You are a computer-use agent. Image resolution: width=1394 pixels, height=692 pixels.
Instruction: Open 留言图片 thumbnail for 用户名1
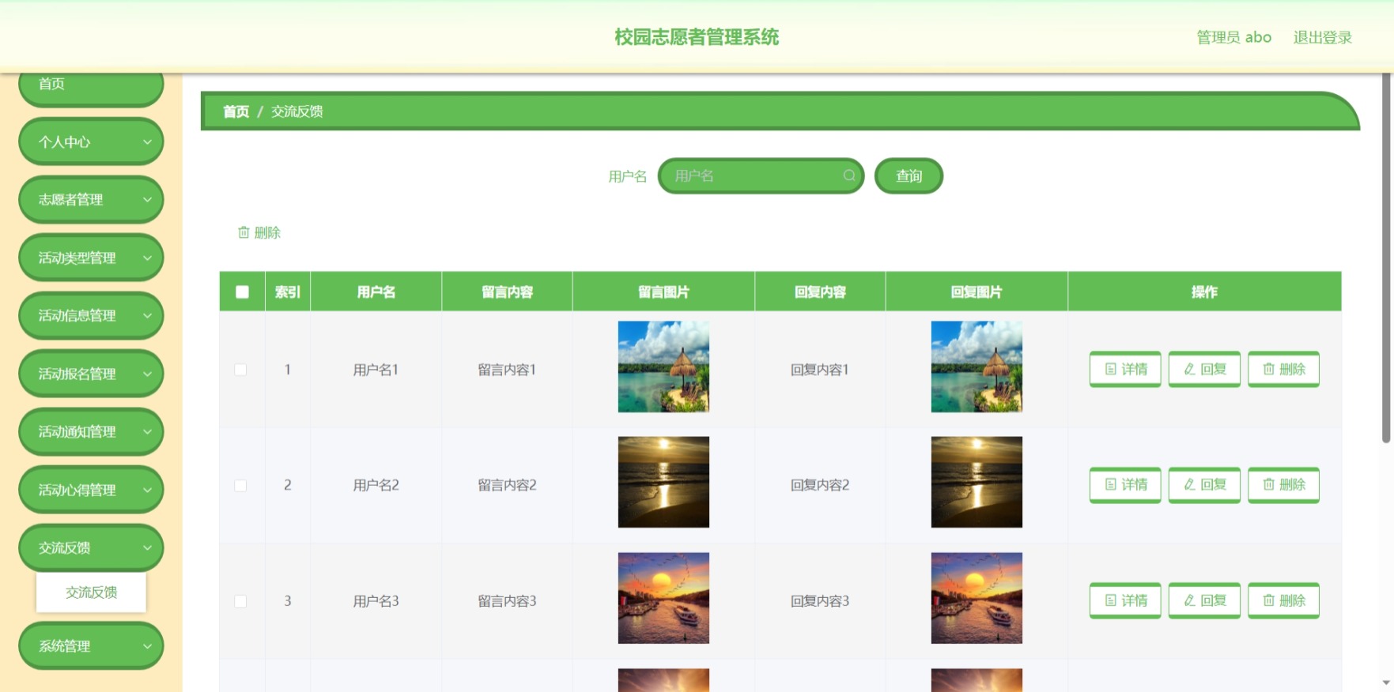coord(663,367)
